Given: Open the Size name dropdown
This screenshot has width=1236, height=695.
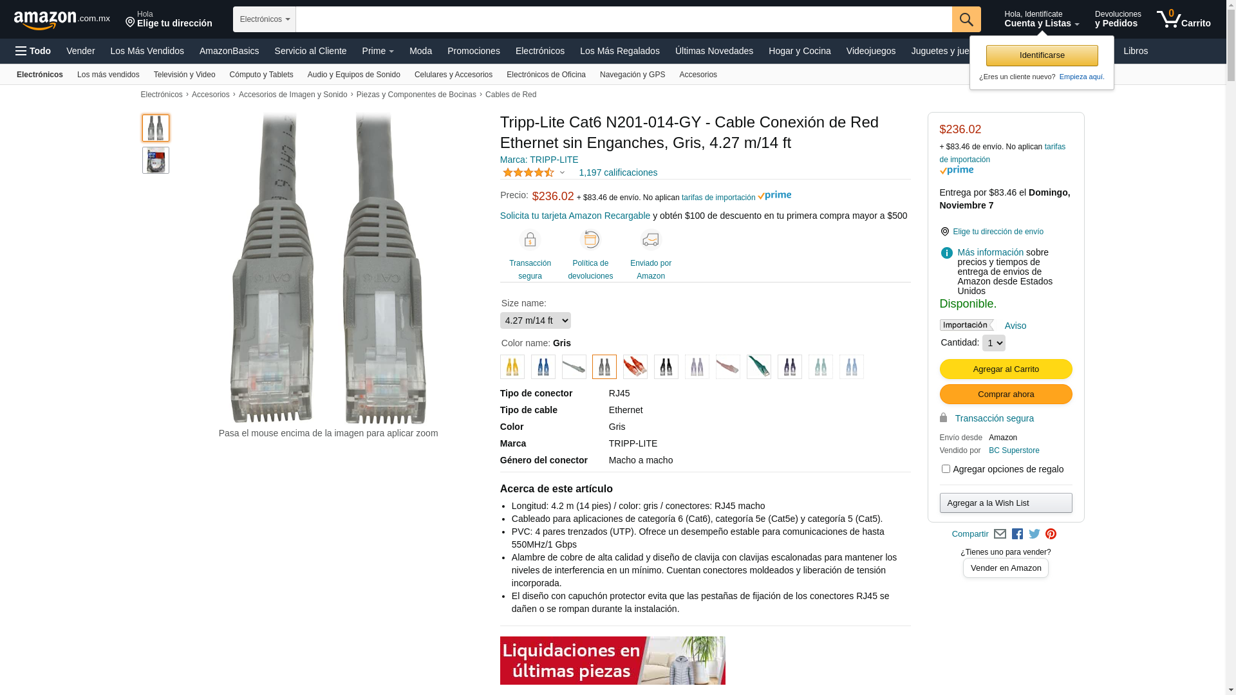Looking at the screenshot, I should tap(535, 320).
